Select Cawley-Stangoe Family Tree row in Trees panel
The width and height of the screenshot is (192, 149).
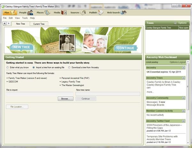[167, 28]
